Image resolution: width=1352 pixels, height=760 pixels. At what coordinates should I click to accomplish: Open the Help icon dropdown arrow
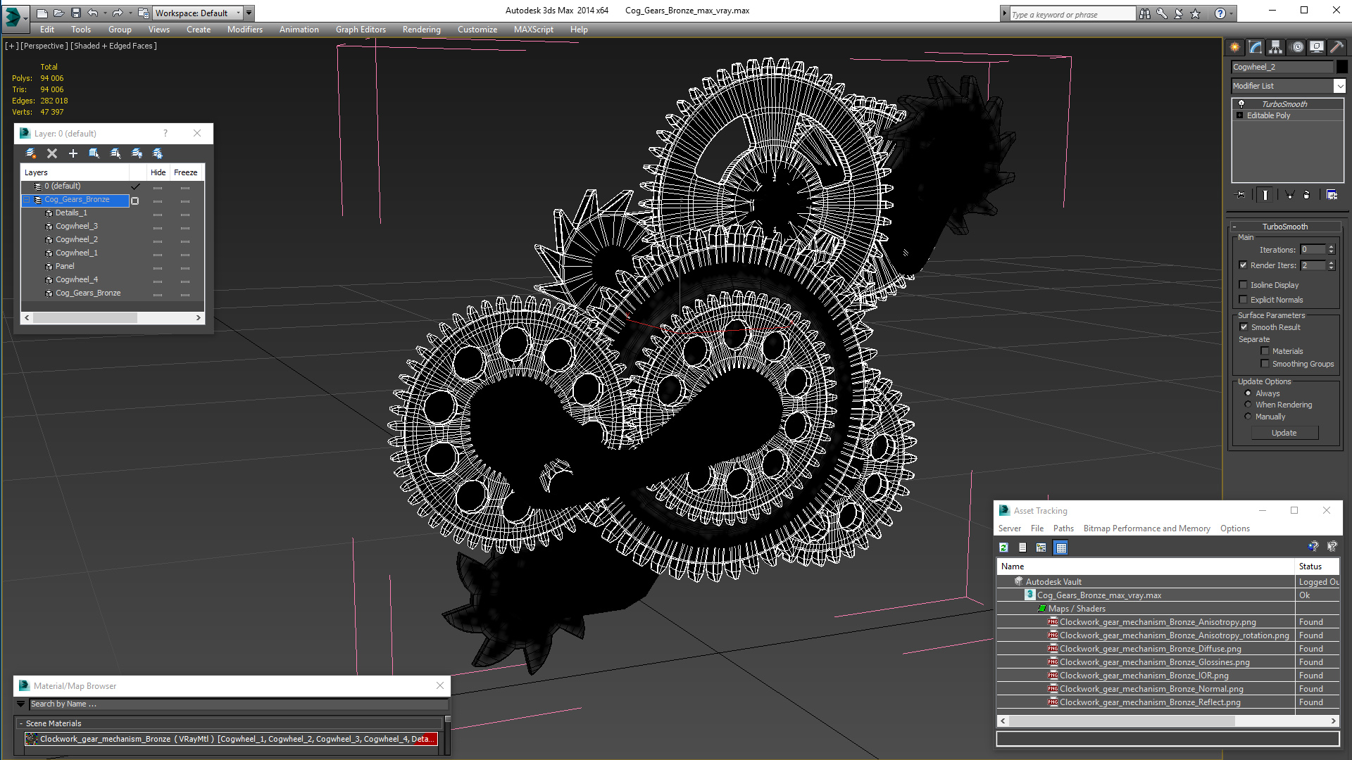(1230, 13)
